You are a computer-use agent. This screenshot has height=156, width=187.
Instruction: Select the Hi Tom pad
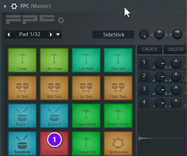[x=22, y=88]
